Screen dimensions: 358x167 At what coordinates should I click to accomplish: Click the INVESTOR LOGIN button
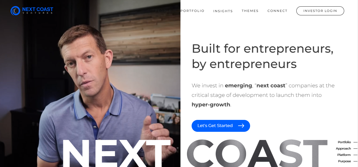(320, 11)
